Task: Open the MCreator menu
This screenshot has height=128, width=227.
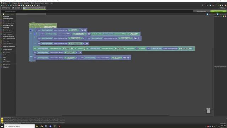Action: coord(5,3)
